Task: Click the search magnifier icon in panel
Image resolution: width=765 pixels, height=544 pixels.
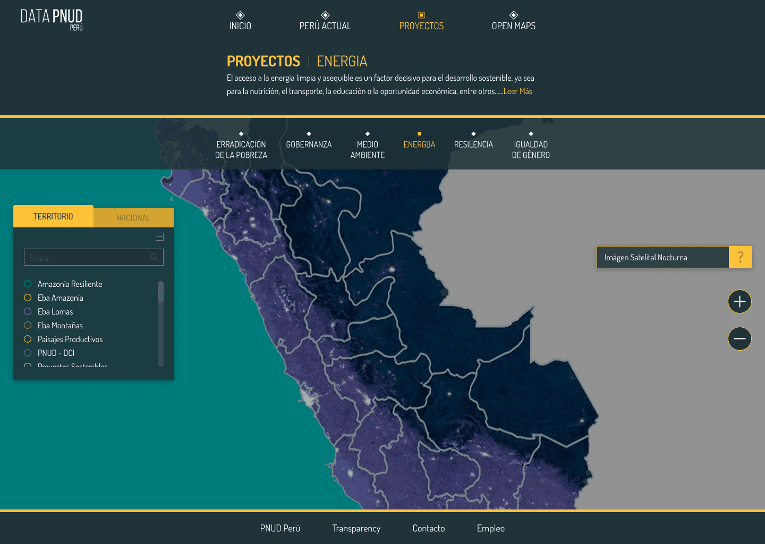Action: click(x=155, y=257)
